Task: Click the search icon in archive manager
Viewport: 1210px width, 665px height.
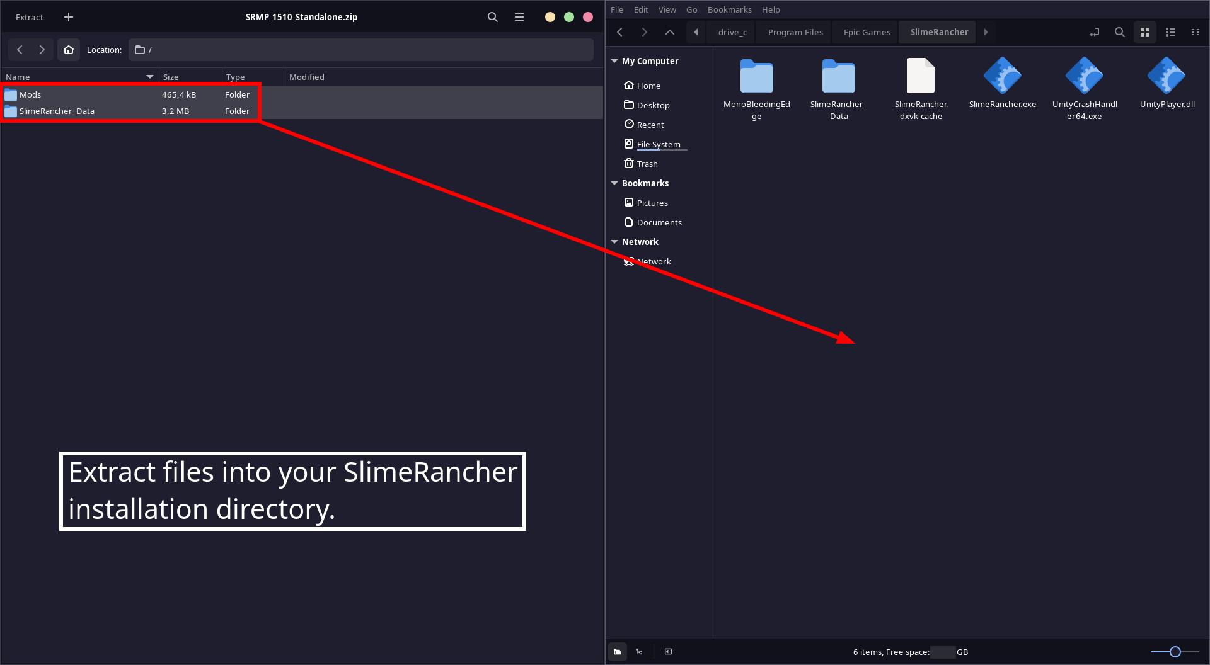Action: pos(492,17)
